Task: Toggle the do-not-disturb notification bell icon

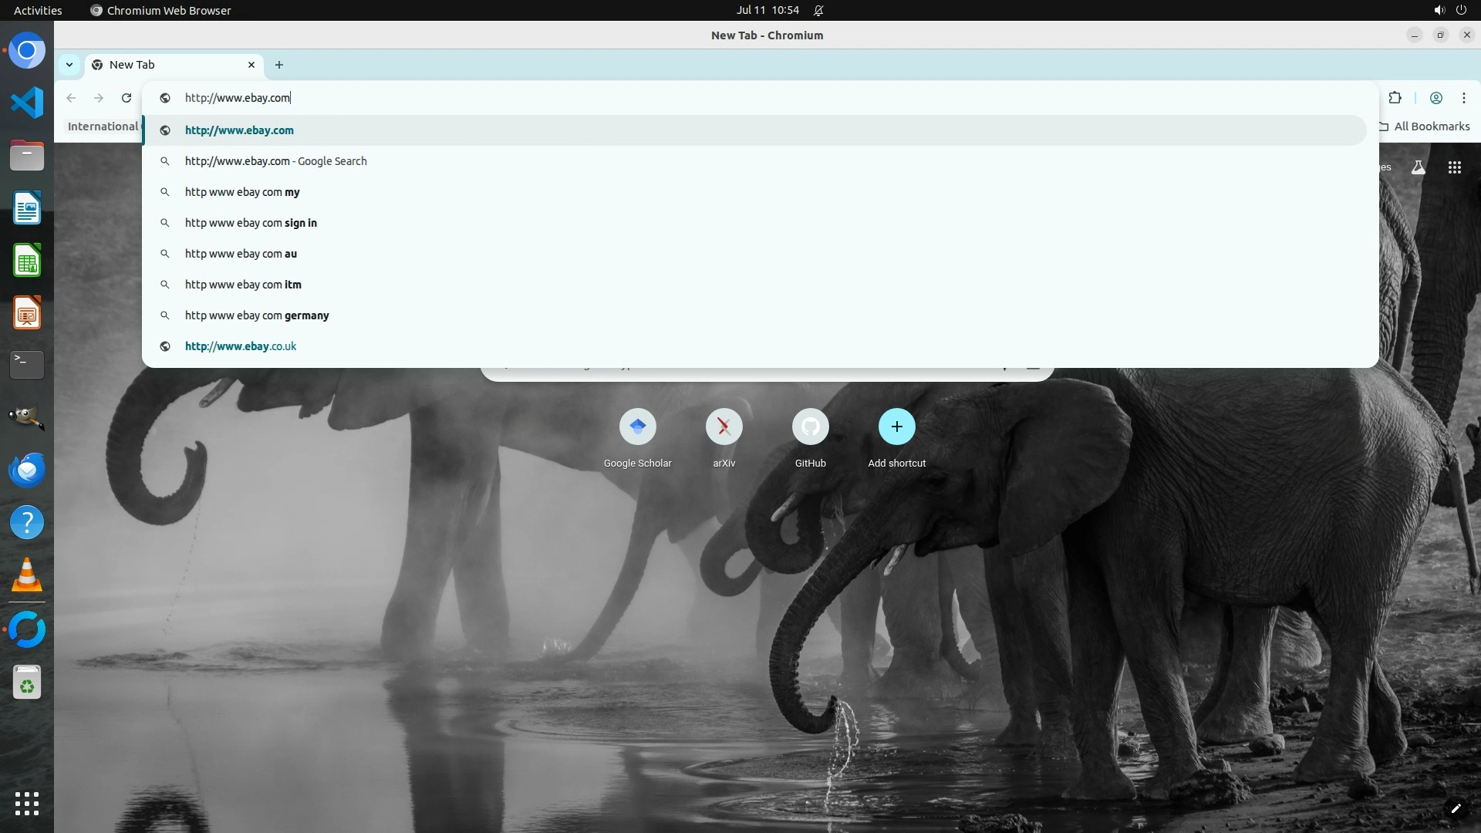Action: (818, 10)
